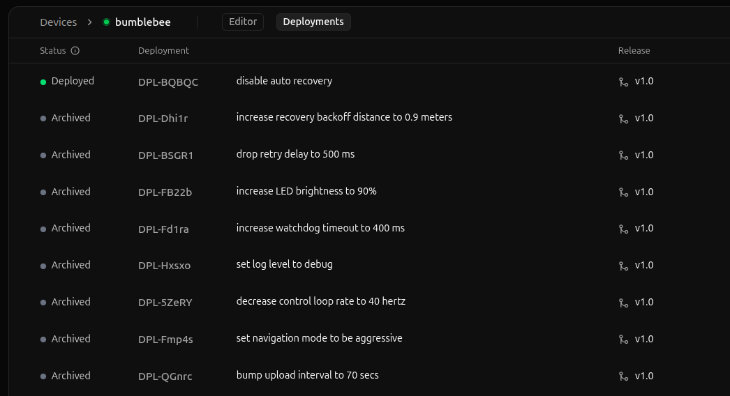Select the Deployments tab

click(x=313, y=22)
